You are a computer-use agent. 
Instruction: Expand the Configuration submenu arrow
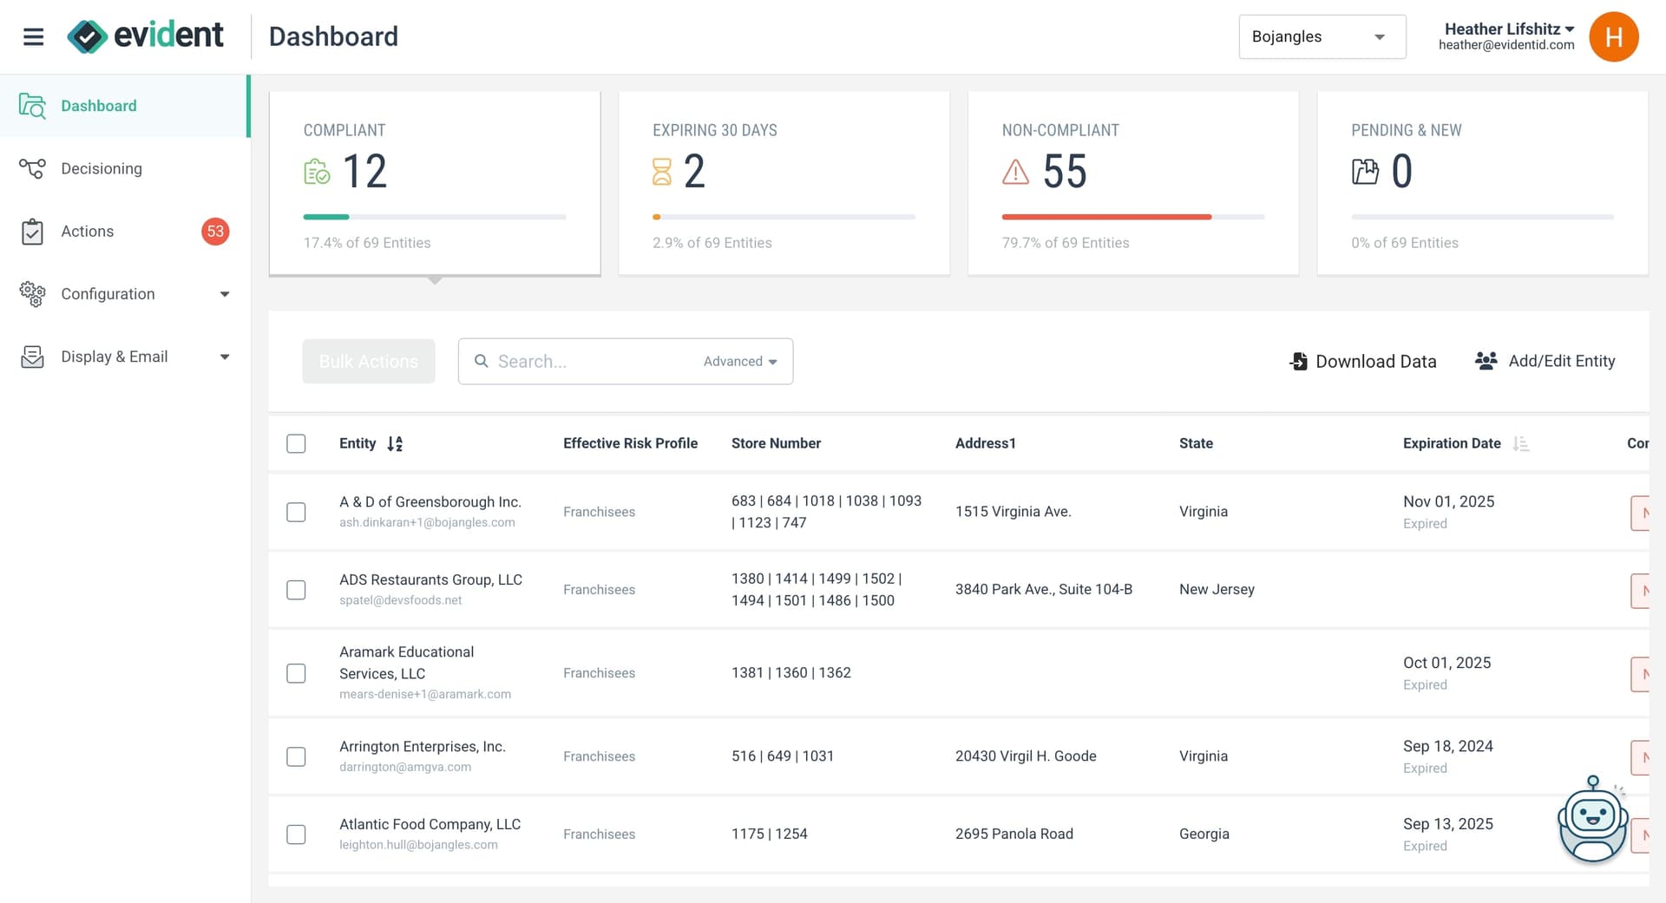[225, 294]
